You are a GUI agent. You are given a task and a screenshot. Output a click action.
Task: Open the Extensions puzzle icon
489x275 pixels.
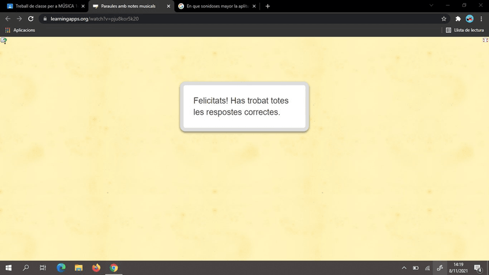coord(458,18)
